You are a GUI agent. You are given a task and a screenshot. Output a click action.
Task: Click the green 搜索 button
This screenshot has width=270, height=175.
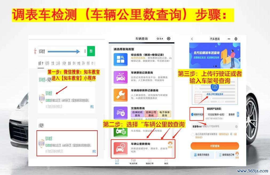point(91,51)
